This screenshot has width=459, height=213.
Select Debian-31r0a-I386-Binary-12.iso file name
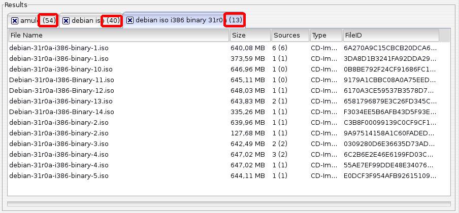coord(61,91)
